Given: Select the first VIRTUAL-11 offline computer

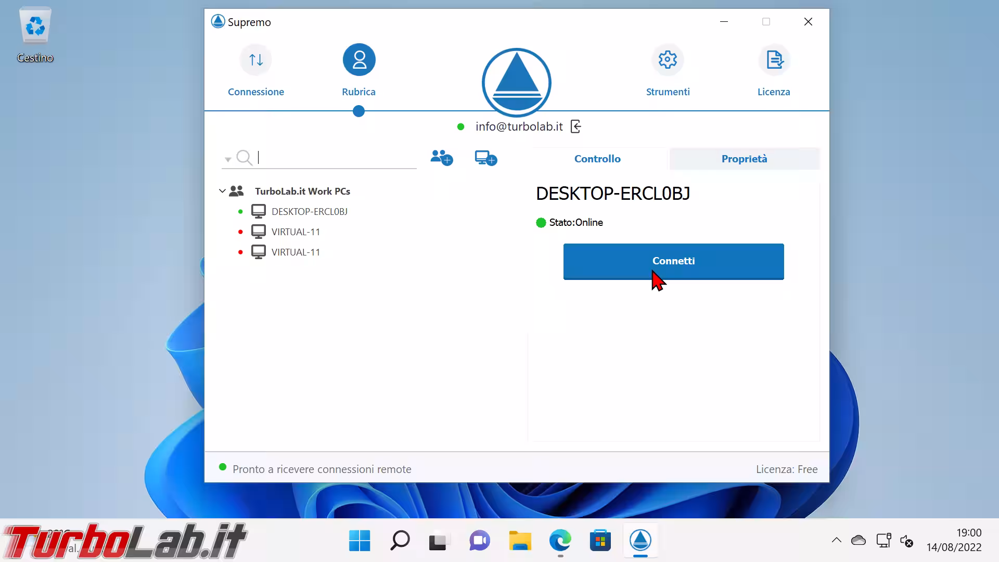Looking at the screenshot, I should pyautogui.click(x=296, y=232).
